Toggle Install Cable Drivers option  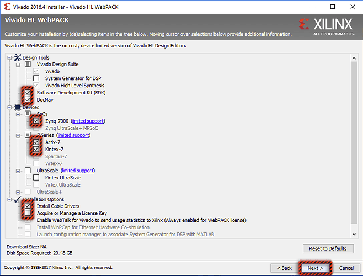click(28, 206)
